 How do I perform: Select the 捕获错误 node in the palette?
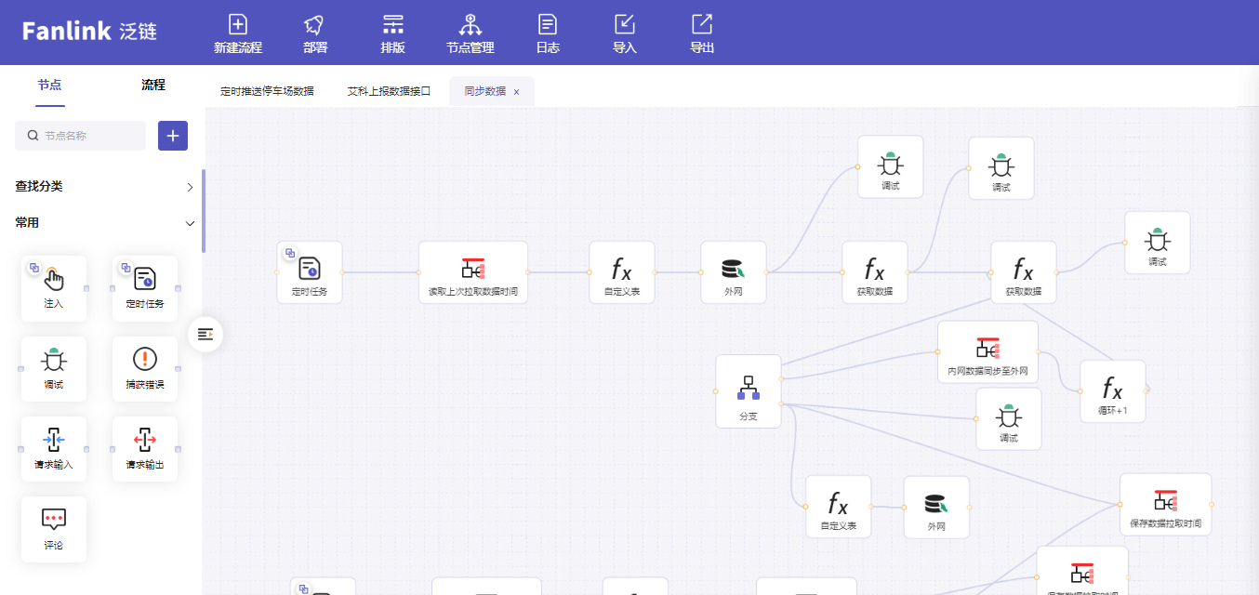(145, 368)
